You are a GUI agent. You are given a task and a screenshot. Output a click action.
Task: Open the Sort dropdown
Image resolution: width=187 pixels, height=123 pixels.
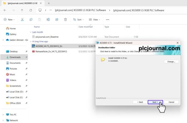78,20
